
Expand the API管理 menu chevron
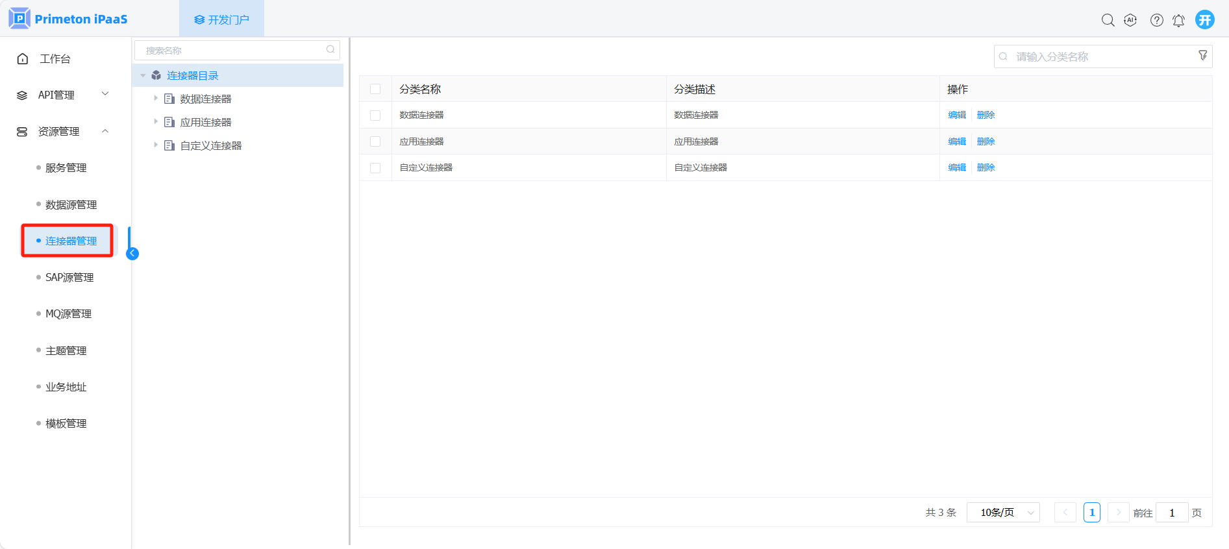(105, 94)
